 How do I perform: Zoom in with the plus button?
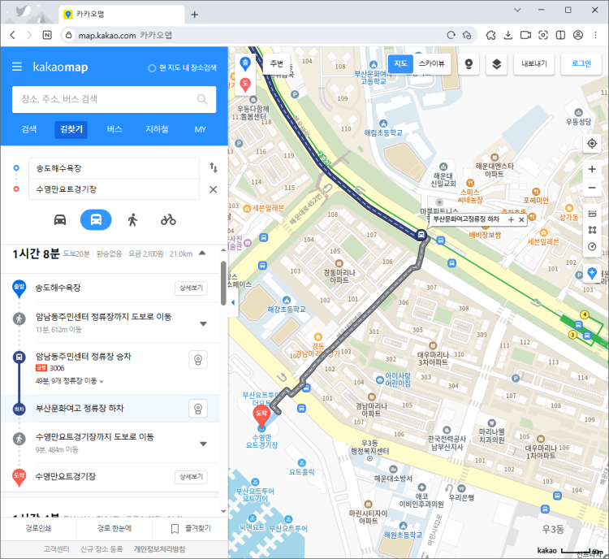click(x=592, y=167)
